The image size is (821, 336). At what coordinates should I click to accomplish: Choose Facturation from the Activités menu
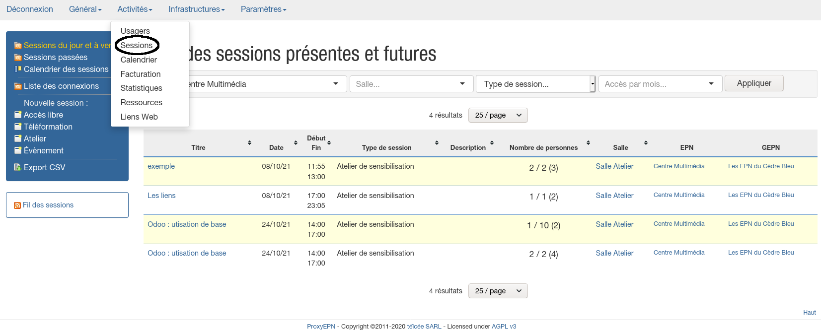click(x=141, y=74)
